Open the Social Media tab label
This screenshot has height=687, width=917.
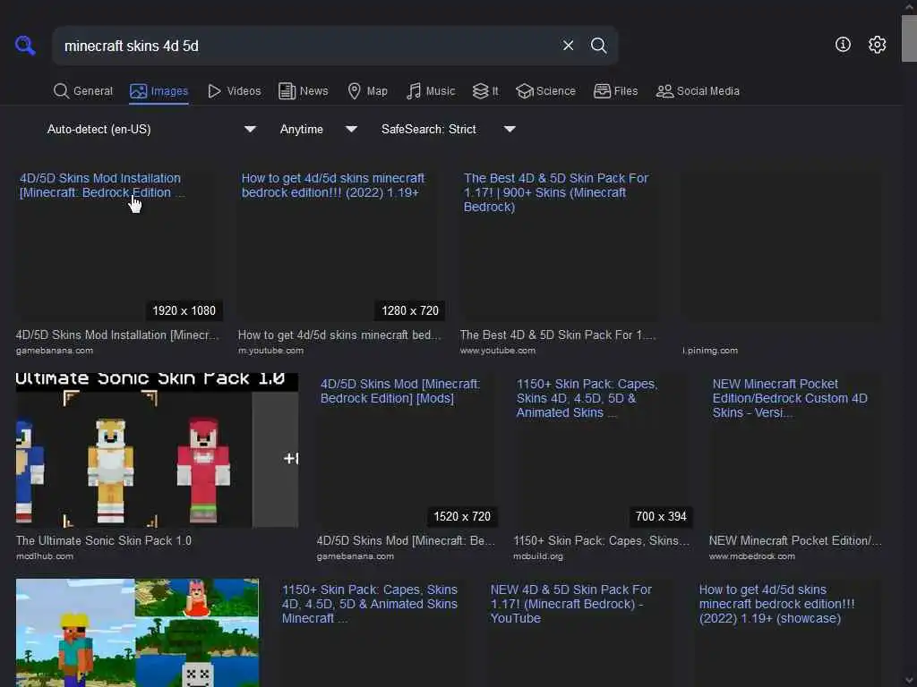(708, 91)
